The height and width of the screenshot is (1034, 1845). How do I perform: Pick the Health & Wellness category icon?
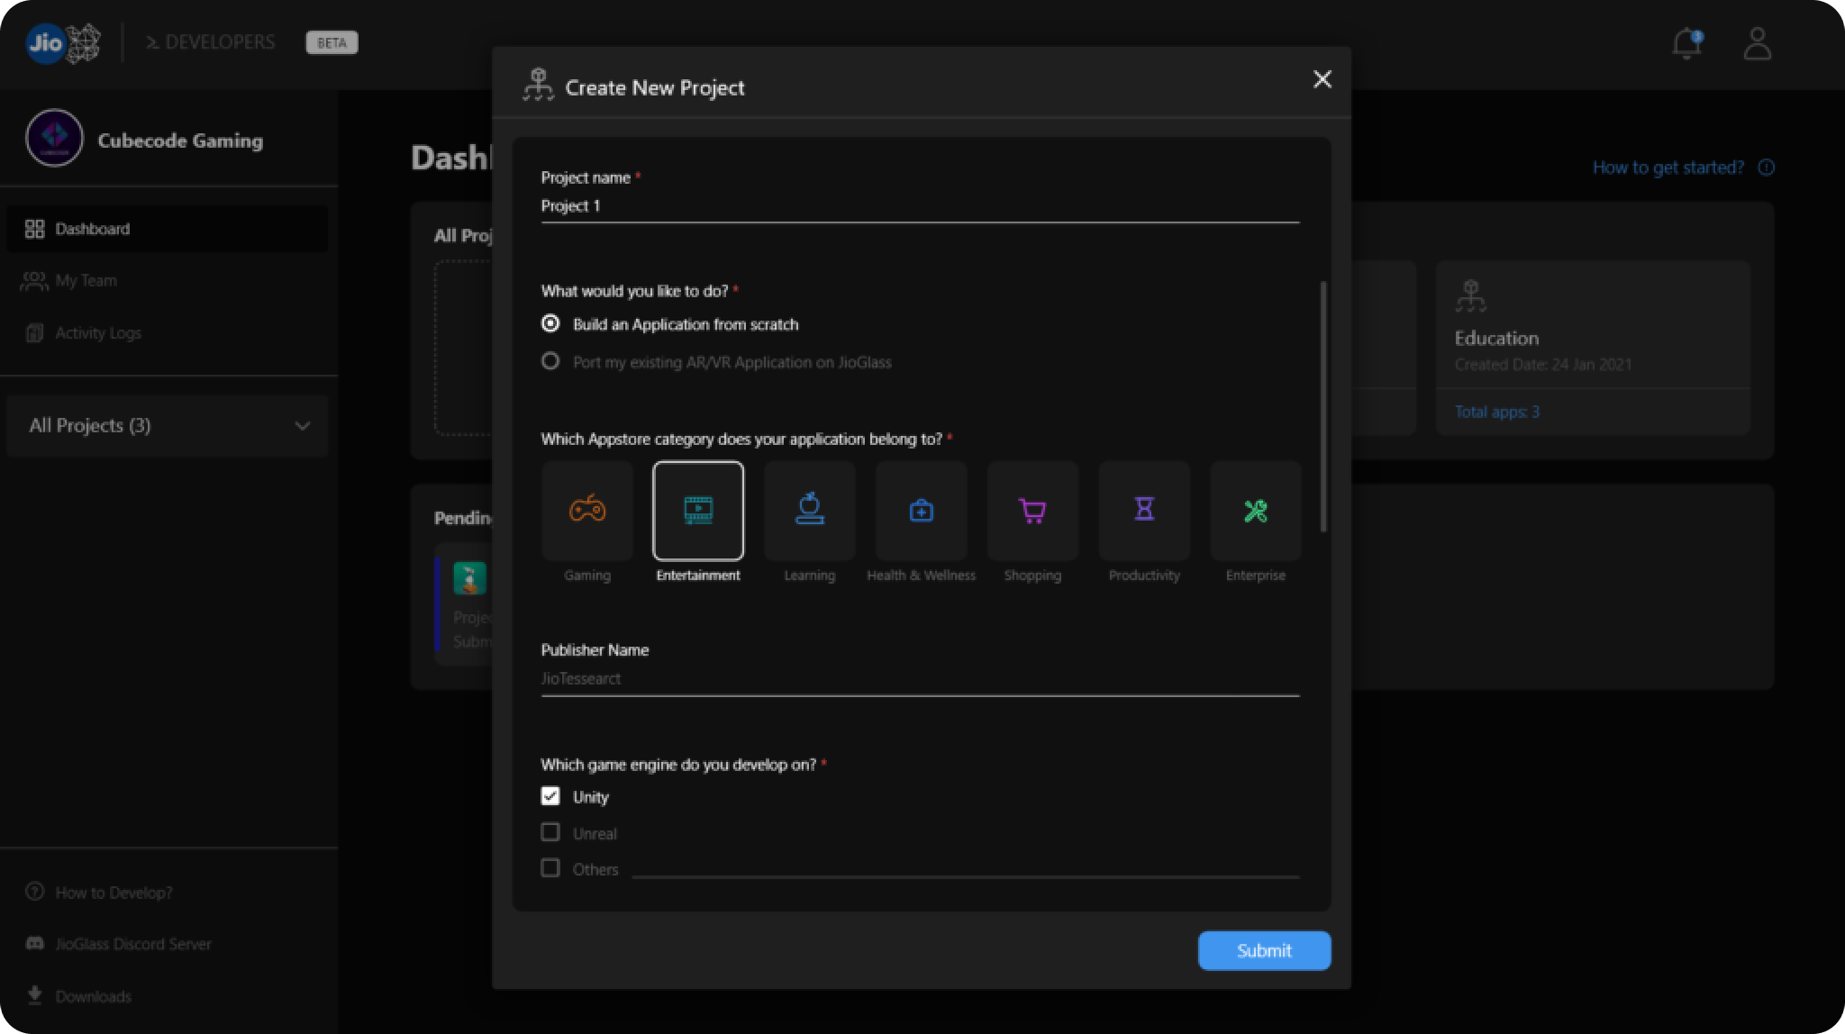point(921,510)
